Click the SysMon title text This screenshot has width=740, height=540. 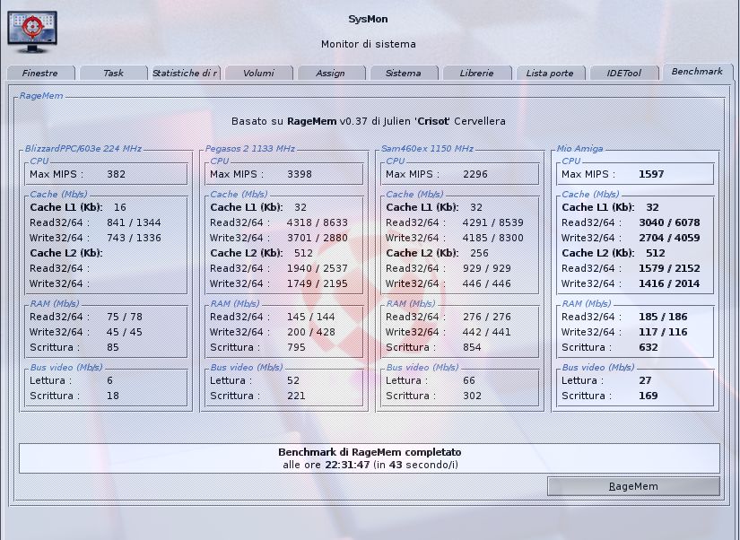[368, 20]
